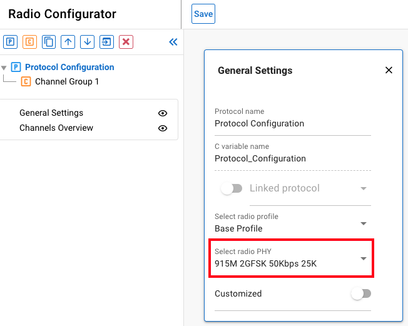This screenshot has width=408, height=326.
Task: Open the Select radio profile dropdown
Action: pyautogui.click(x=363, y=223)
